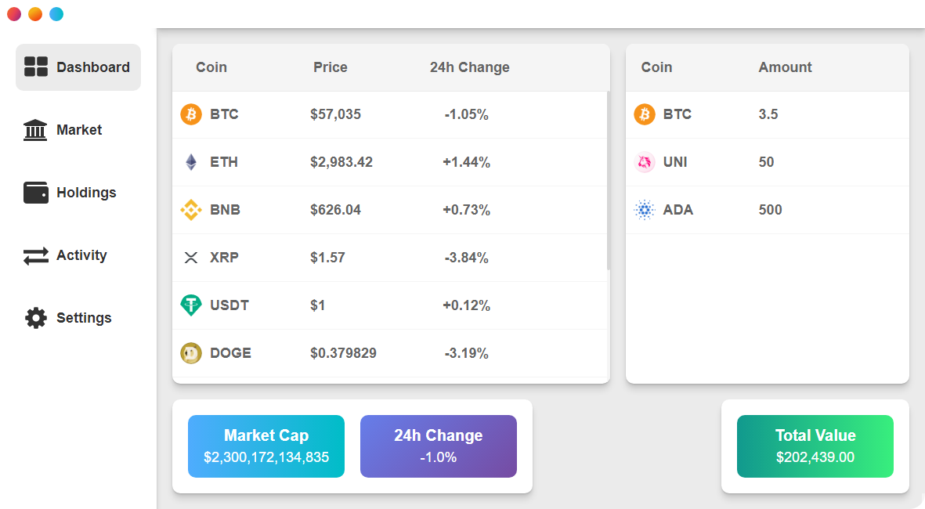Image resolution: width=925 pixels, height=509 pixels.
Task: Click the Uniswap UNI icon in holdings
Action: [645, 162]
